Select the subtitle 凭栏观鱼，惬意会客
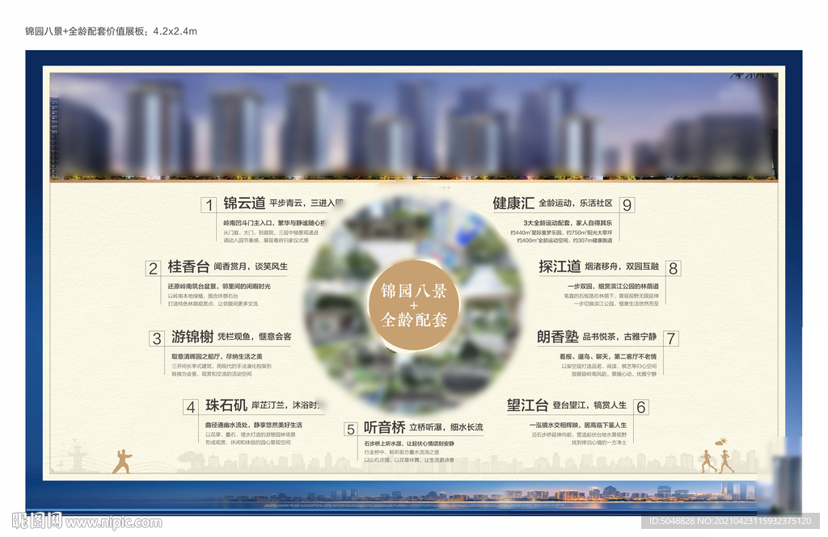Viewport: 828px width, 537px height. point(255,337)
